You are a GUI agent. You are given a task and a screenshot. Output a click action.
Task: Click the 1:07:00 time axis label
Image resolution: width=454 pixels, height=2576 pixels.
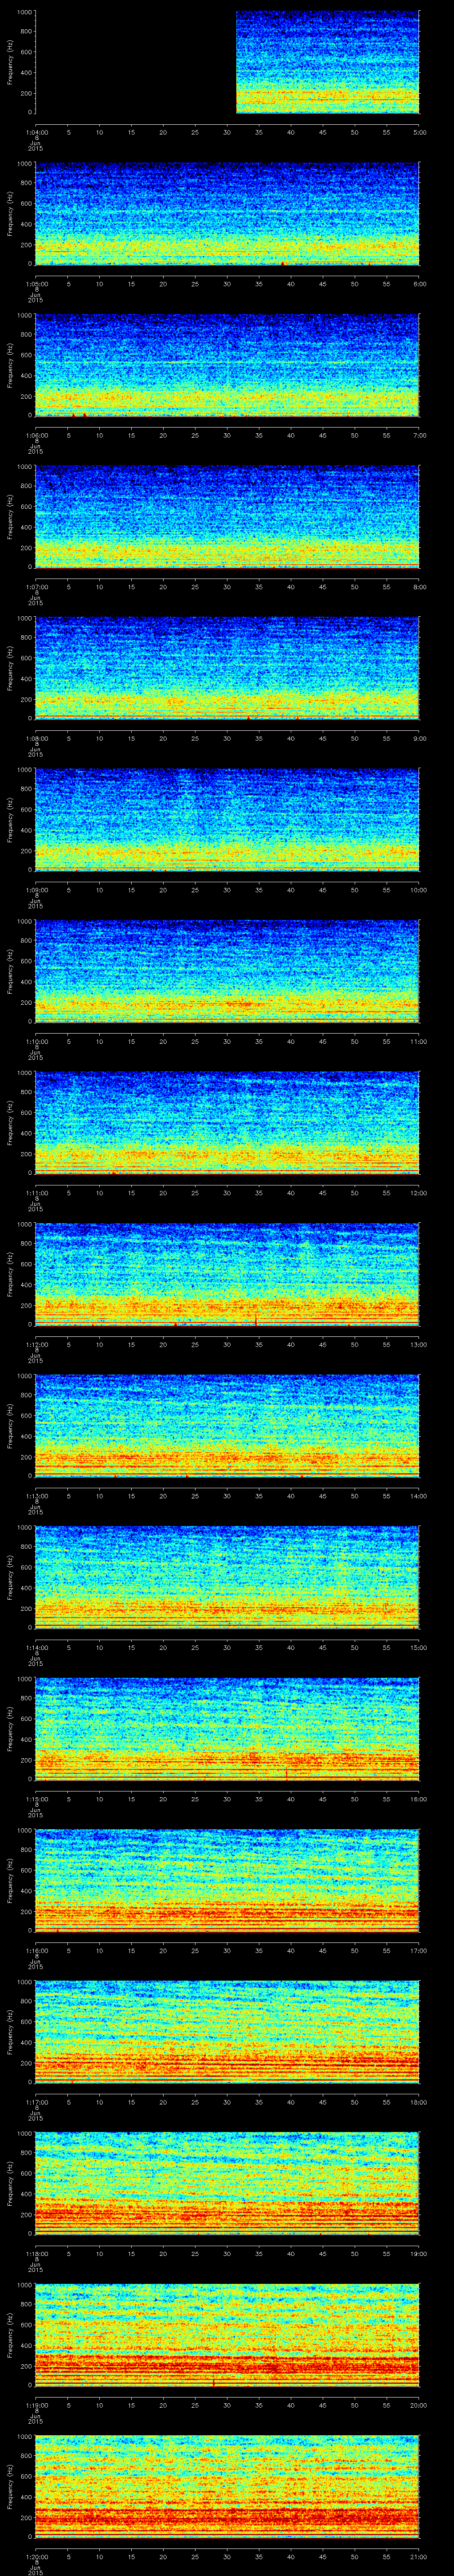click(36, 586)
